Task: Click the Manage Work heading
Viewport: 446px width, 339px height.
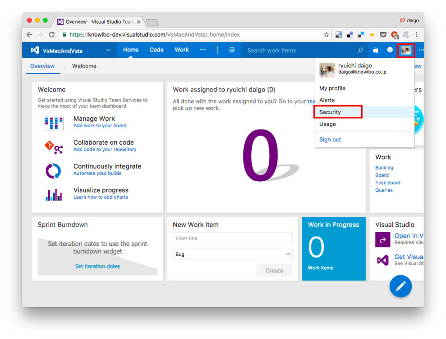Action: click(94, 119)
